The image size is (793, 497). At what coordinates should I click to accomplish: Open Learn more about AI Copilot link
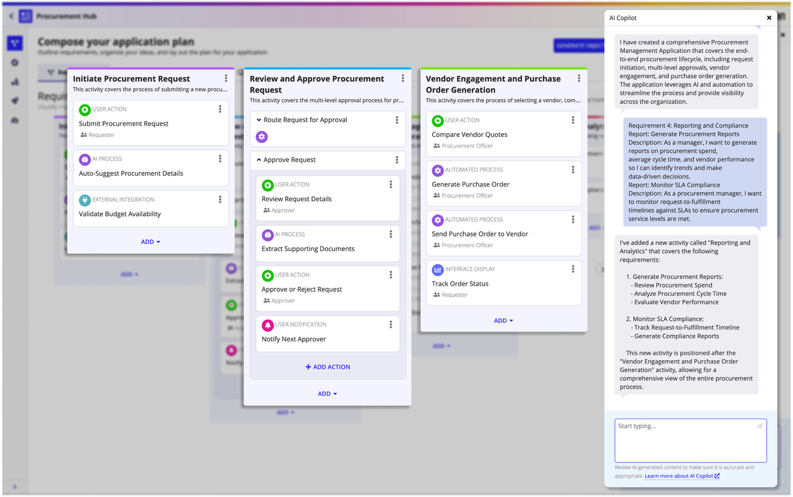click(682, 476)
